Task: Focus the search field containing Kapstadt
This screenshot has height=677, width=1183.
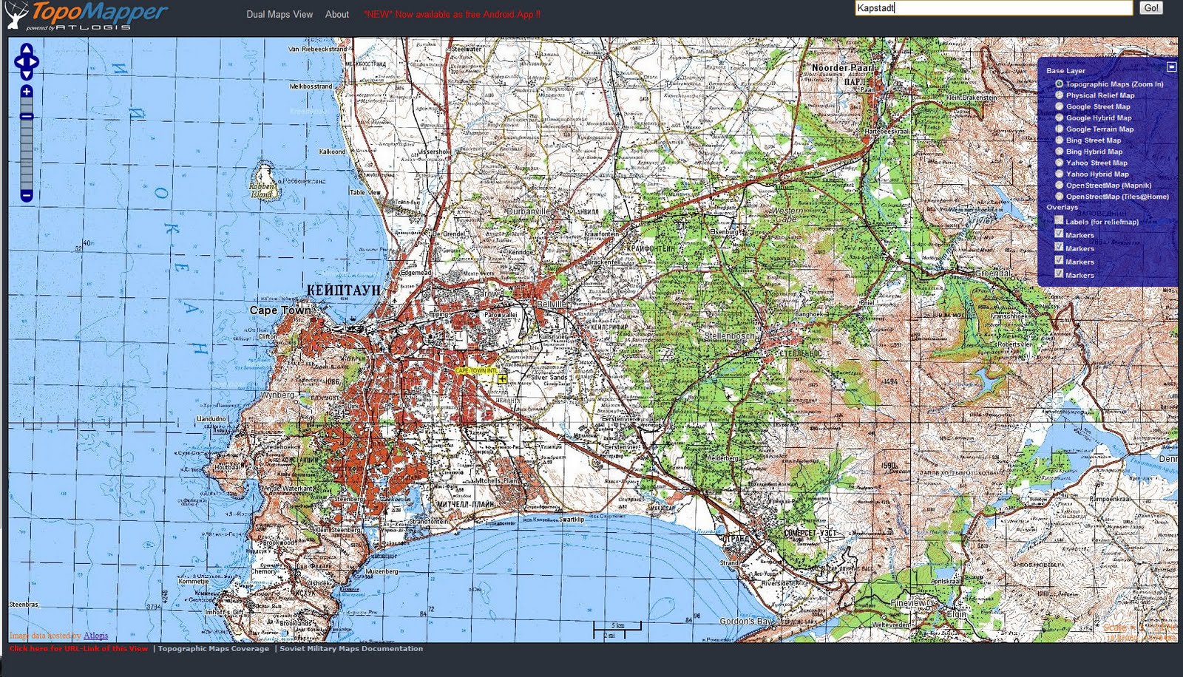Action: (994, 8)
